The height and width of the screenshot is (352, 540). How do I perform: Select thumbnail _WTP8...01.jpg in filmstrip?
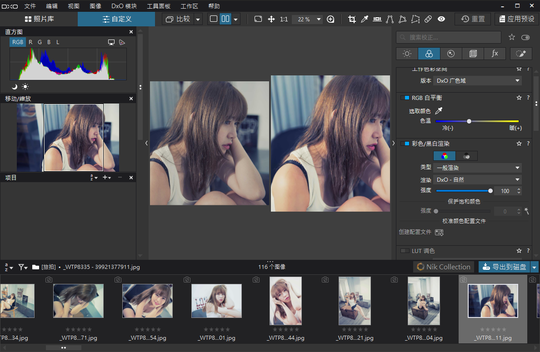(216, 301)
